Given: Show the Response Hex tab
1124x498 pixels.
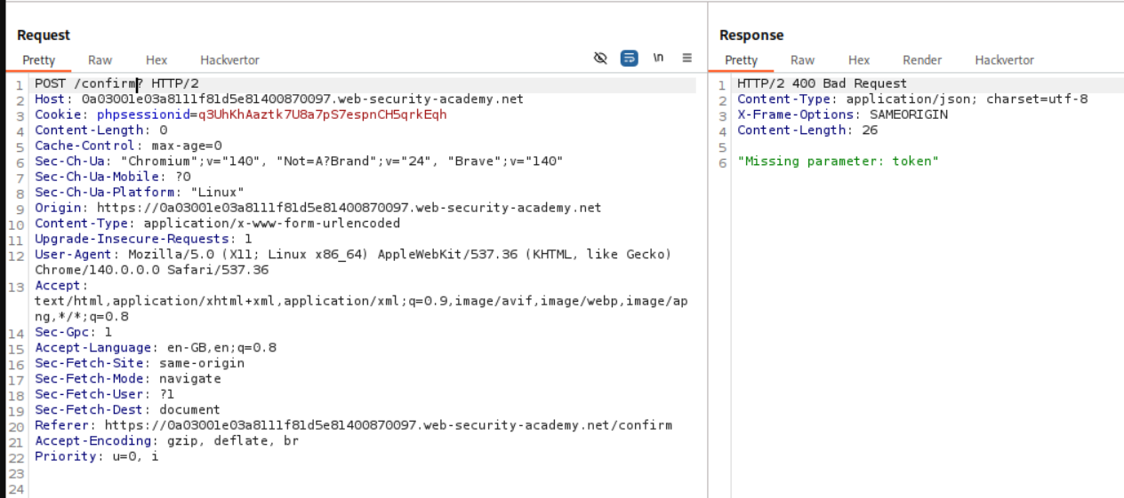Looking at the screenshot, I should click(859, 60).
